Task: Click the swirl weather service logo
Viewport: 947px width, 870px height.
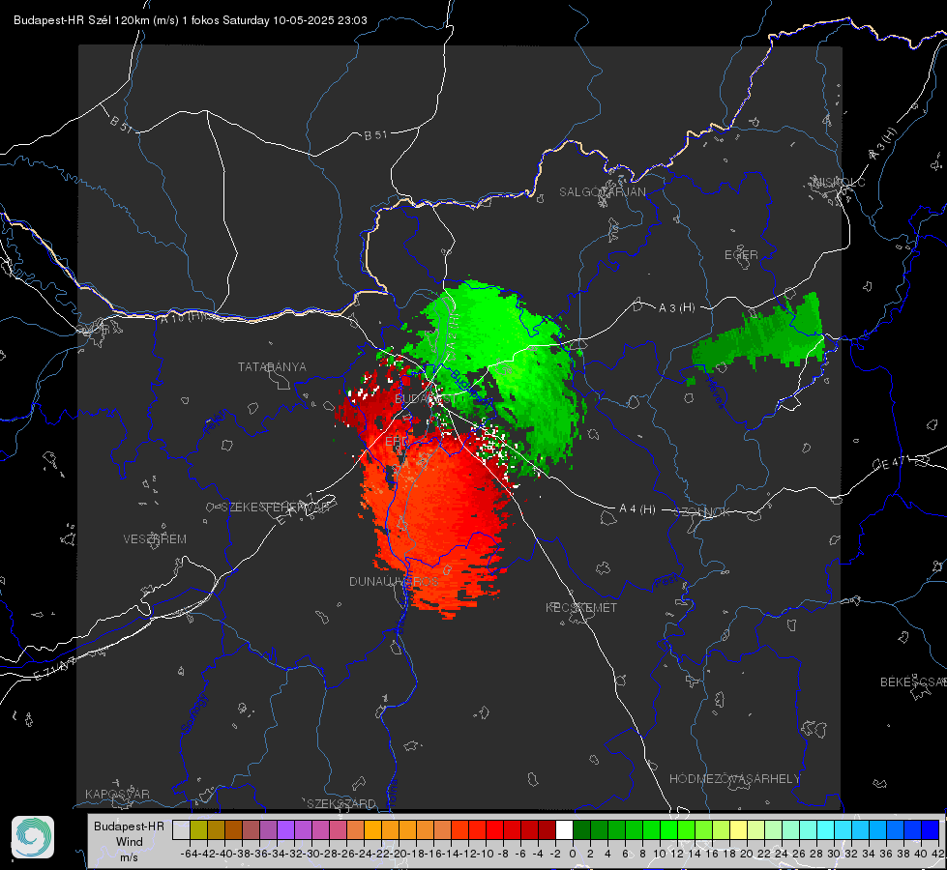Action: pos(33,837)
